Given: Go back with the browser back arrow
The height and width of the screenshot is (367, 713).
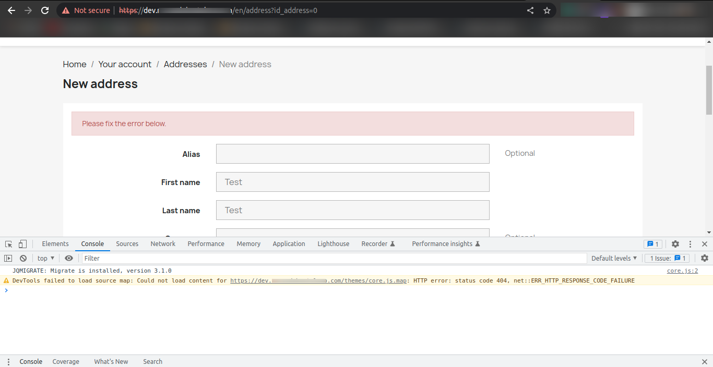Looking at the screenshot, I should click(x=11, y=10).
